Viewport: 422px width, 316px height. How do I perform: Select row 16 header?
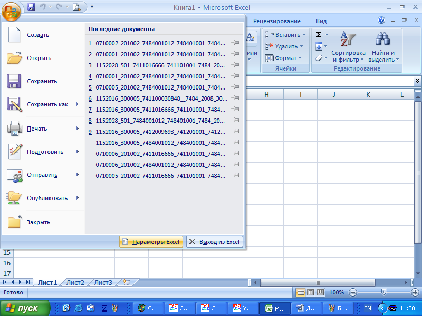7,263
